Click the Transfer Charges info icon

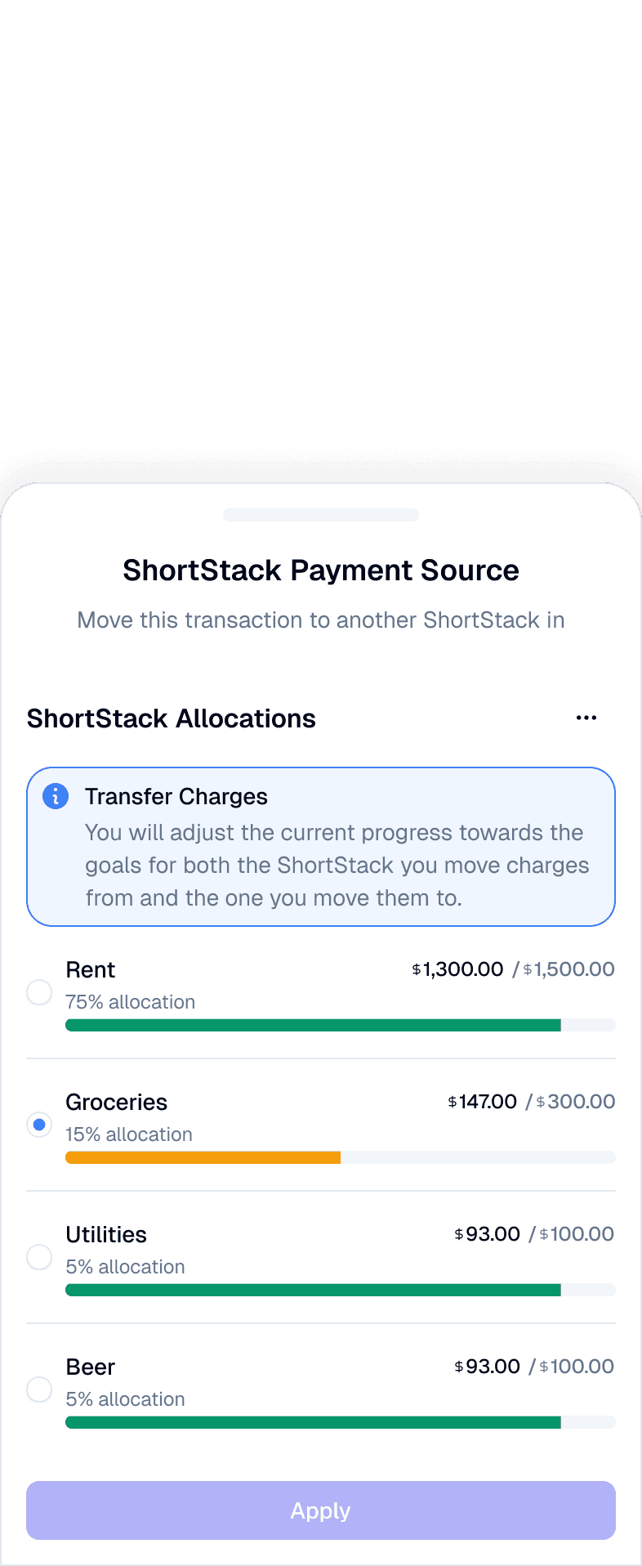(x=56, y=795)
